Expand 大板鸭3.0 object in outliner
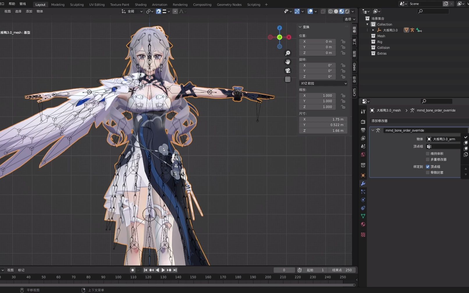 tap(373, 30)
